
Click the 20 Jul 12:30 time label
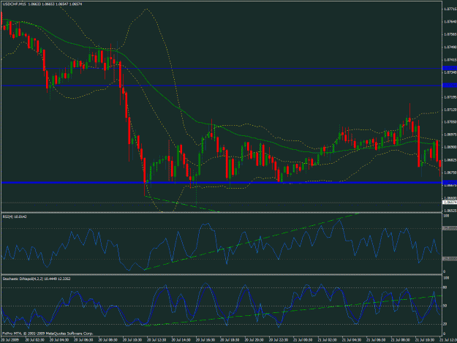[156, 340]
